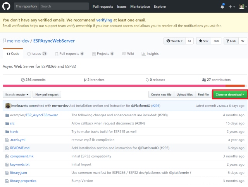Open the 2 branches link
248x187 pixels.
pyautogui.click(x=94, y=80)
